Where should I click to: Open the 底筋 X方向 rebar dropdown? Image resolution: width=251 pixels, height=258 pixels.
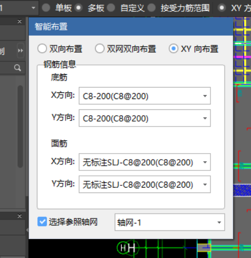tap(144, 96)
